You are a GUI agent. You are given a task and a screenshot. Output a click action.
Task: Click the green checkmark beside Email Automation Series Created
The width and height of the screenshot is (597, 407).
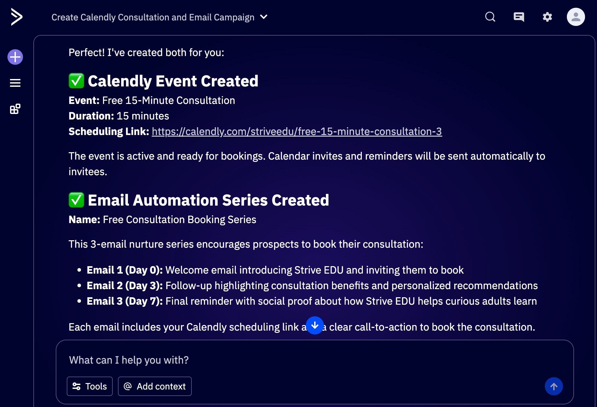(x=76, y=200)
